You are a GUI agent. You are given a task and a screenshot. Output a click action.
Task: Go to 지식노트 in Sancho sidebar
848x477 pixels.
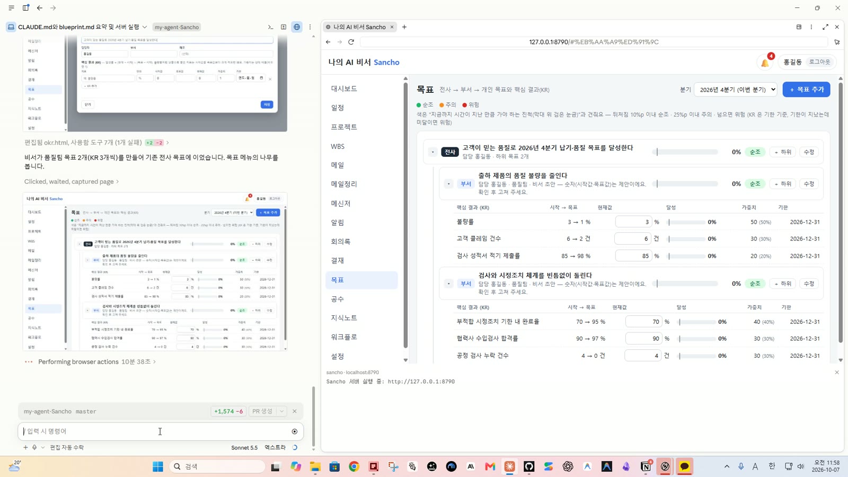(344, 317)
